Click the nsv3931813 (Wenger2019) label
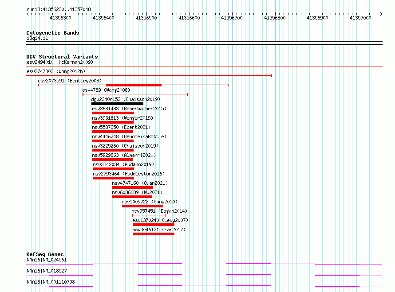This screenshot has width=395, height=292. tap(122, 118)
